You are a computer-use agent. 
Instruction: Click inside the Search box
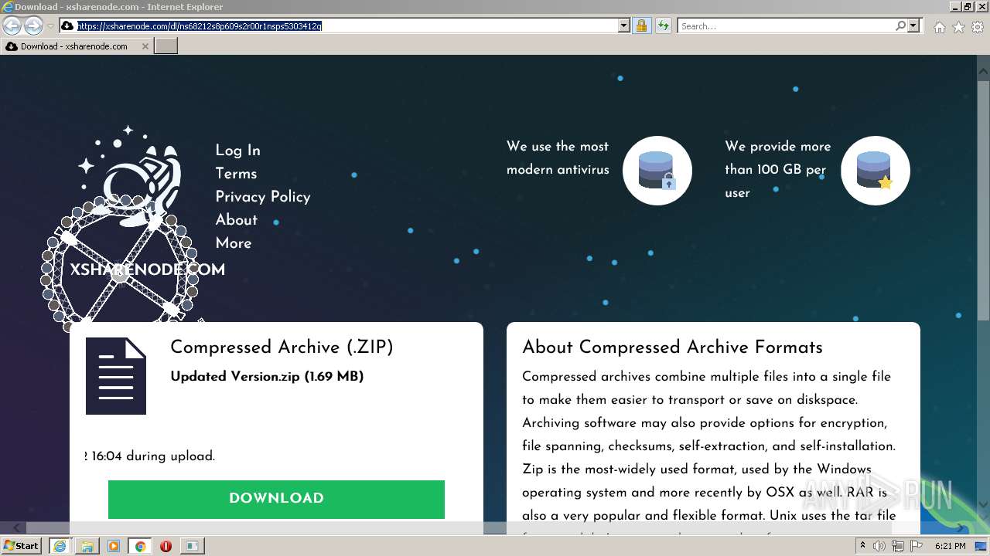tap(785, 25)
